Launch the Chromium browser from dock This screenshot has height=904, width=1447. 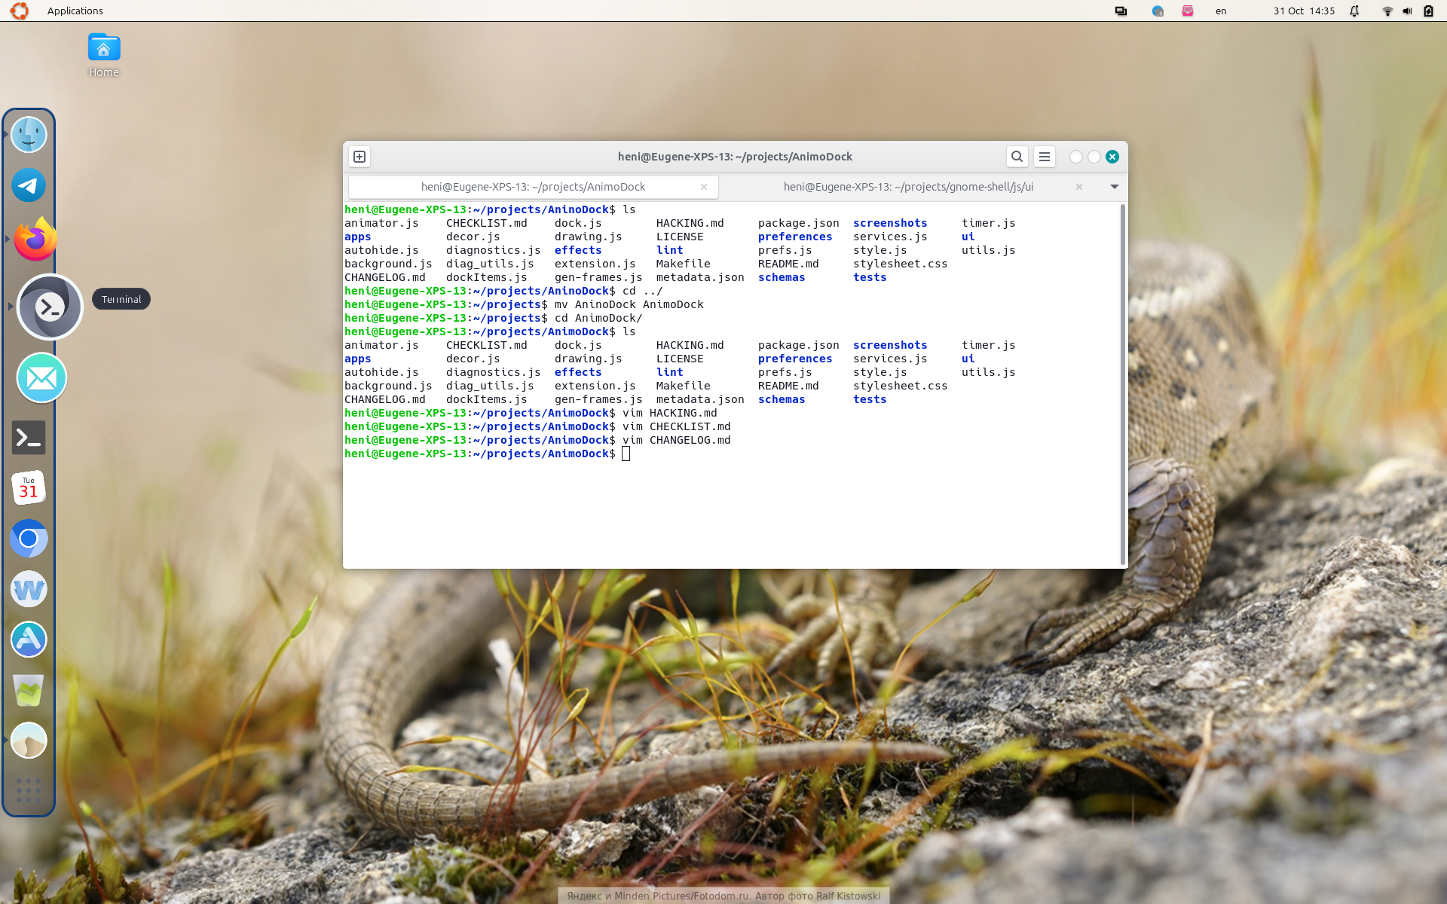pos(29,538)
